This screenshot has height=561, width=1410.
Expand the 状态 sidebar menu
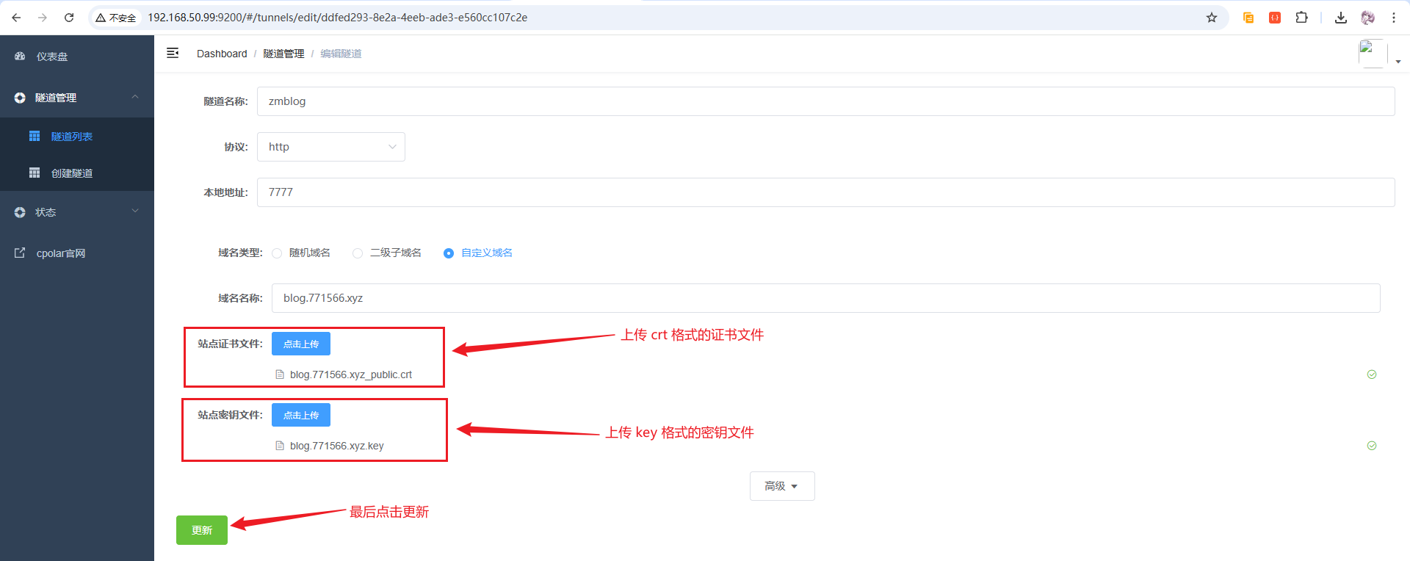point(76,212)
